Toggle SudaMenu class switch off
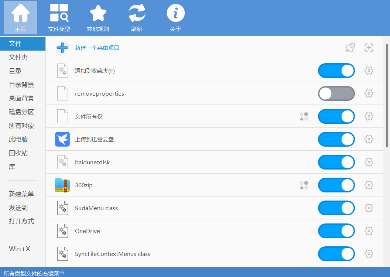Screen dimensions: 390x277 (x=336, y=208)
